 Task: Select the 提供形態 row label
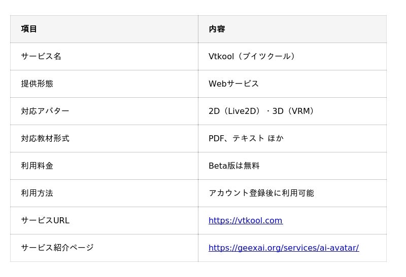point(37,84)
